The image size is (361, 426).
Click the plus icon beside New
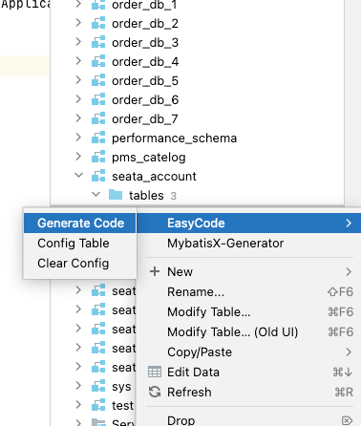tap(155, 271)
